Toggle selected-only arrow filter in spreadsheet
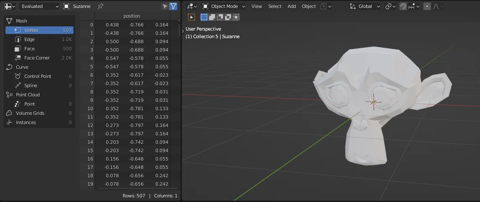This screenshot has height=202, width=480. [x=165, y=6]
